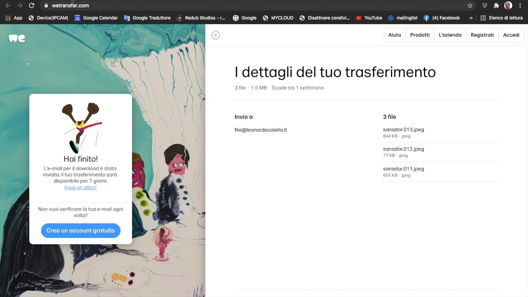Click Registrati to sign up
The height and width of the screenshot is (297, 528).
point(482,35)
